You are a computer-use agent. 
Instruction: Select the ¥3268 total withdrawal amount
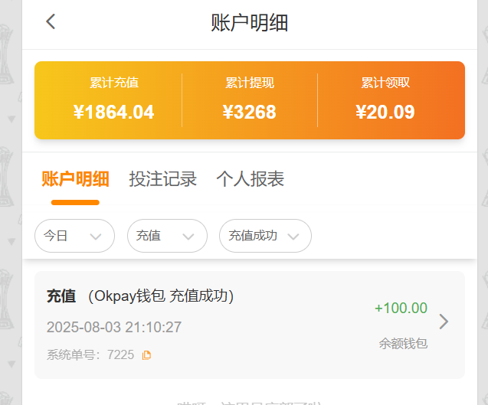[250, 113]
